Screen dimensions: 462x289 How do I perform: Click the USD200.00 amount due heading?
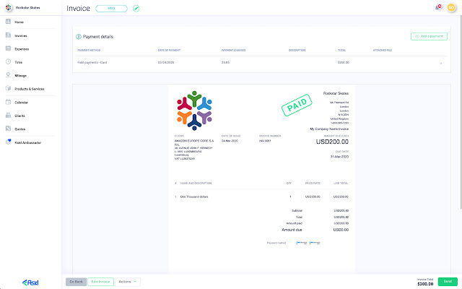332,142
